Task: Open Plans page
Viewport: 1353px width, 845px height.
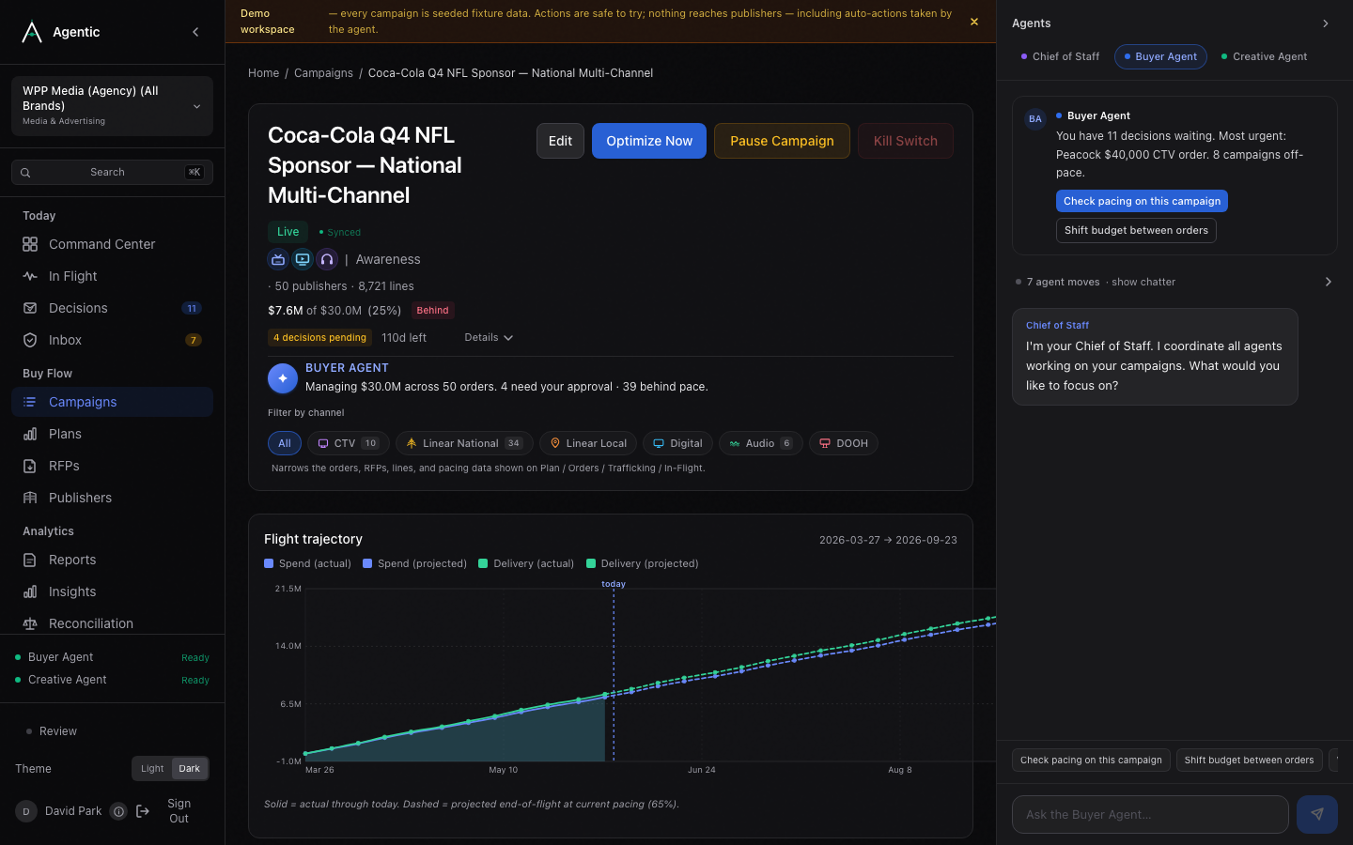Action: 112,434
